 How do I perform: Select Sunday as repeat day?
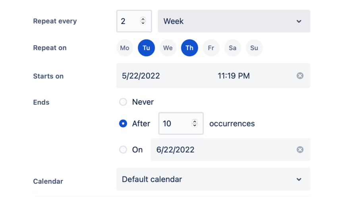tap(254, 48)
